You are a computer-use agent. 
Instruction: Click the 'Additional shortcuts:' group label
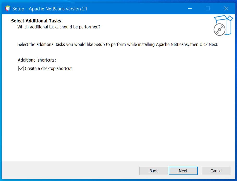pyautogui.click(x=37, y=60)
